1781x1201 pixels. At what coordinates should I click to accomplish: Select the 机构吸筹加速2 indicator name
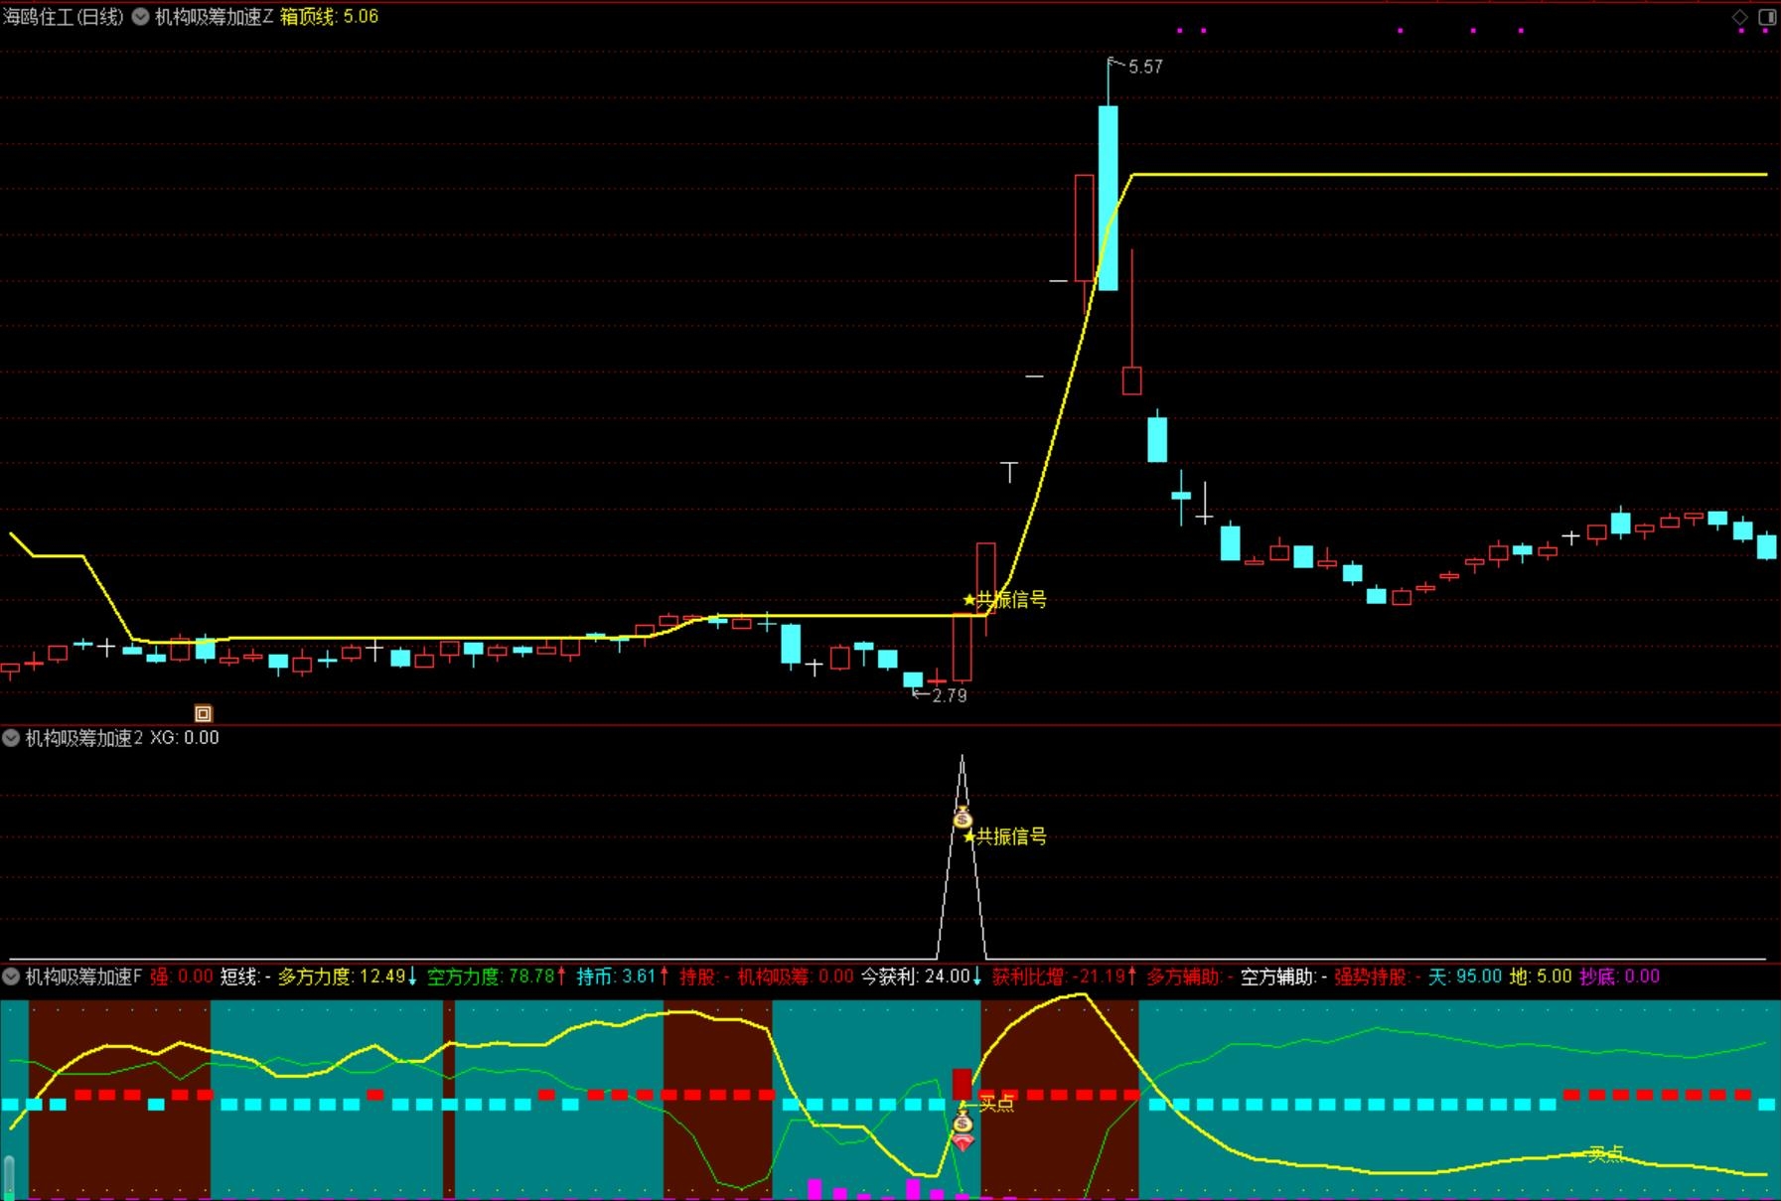click(x=84, y=737)
